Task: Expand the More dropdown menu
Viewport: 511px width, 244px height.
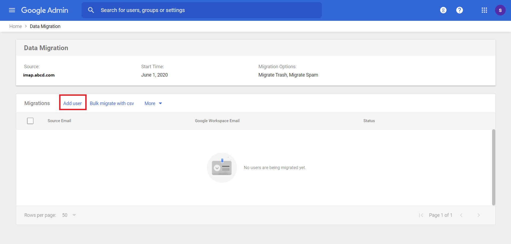Action: tap(153, 103)
